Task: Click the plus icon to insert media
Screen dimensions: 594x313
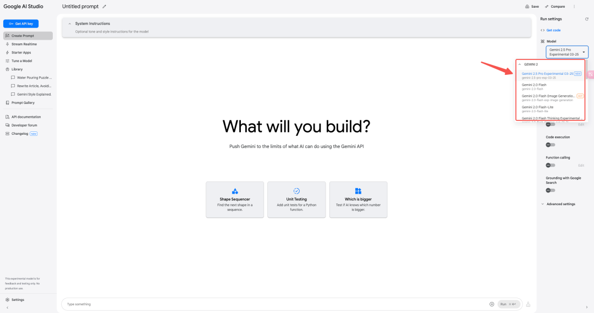Action: [492, 304]
